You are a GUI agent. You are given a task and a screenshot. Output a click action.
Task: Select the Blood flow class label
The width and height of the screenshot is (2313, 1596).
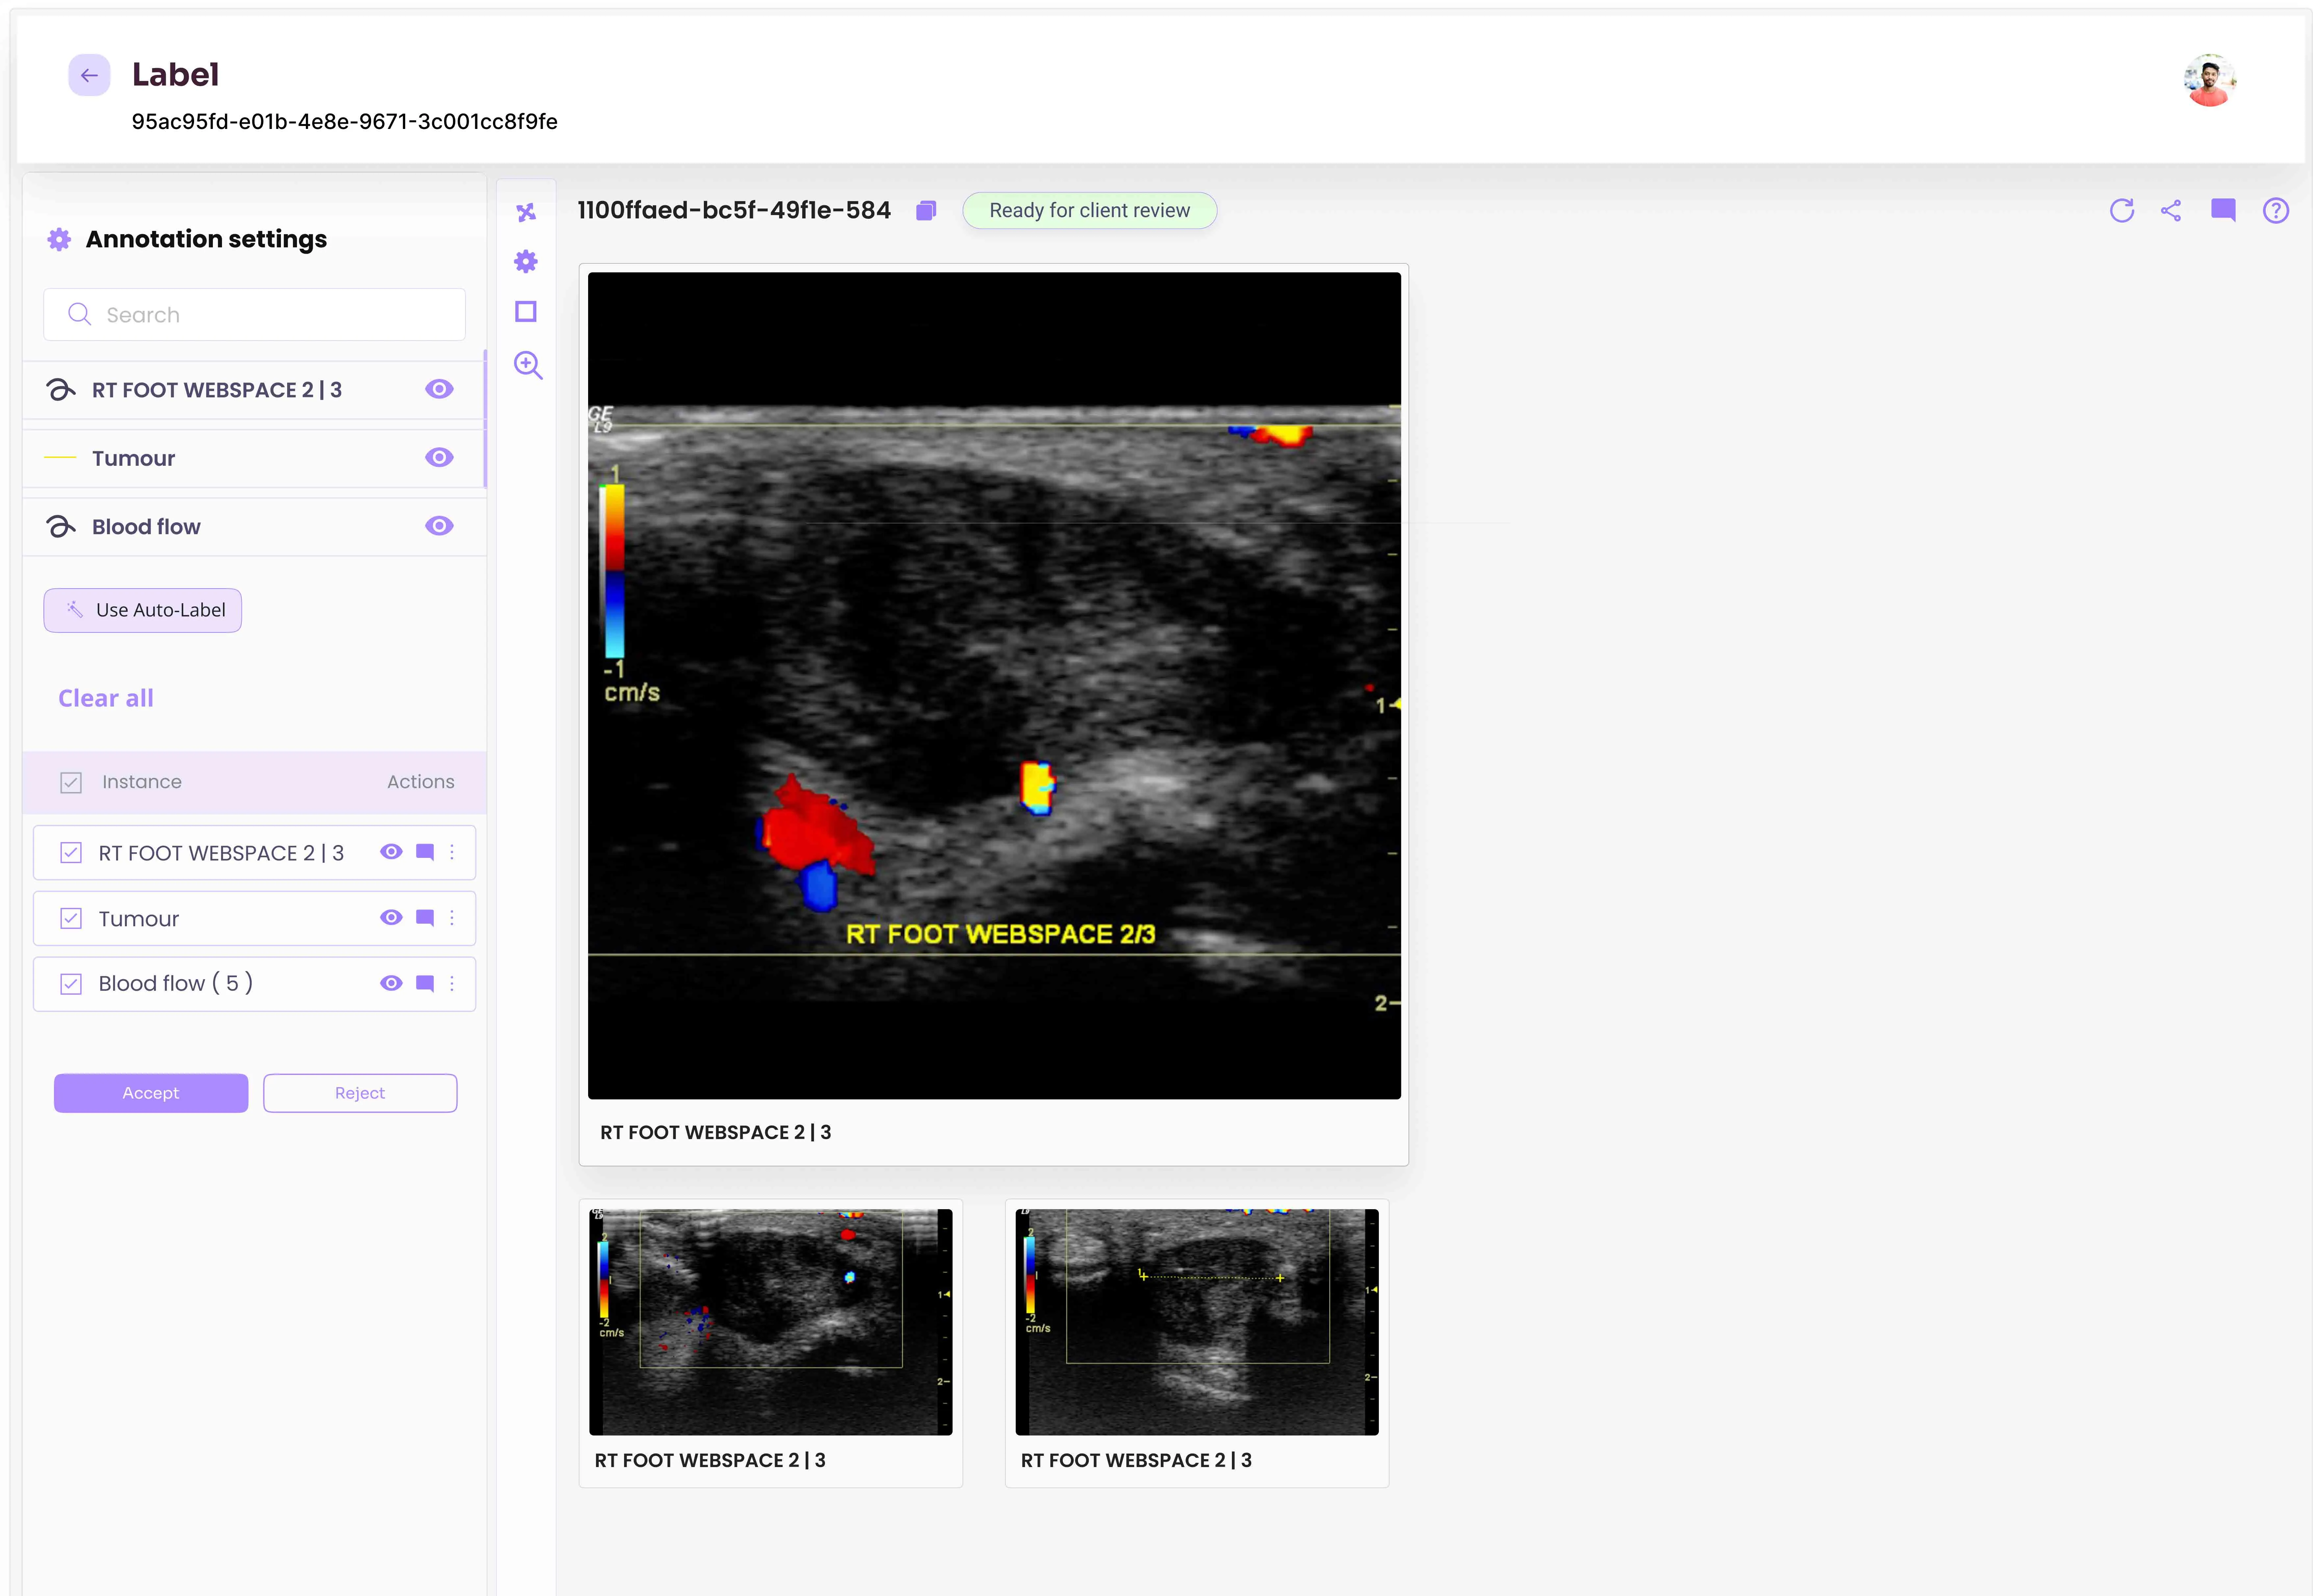click(x=146, y=527)
